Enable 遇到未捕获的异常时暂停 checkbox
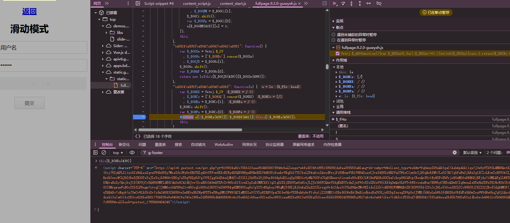510x223 pixels. pos(333,35)
